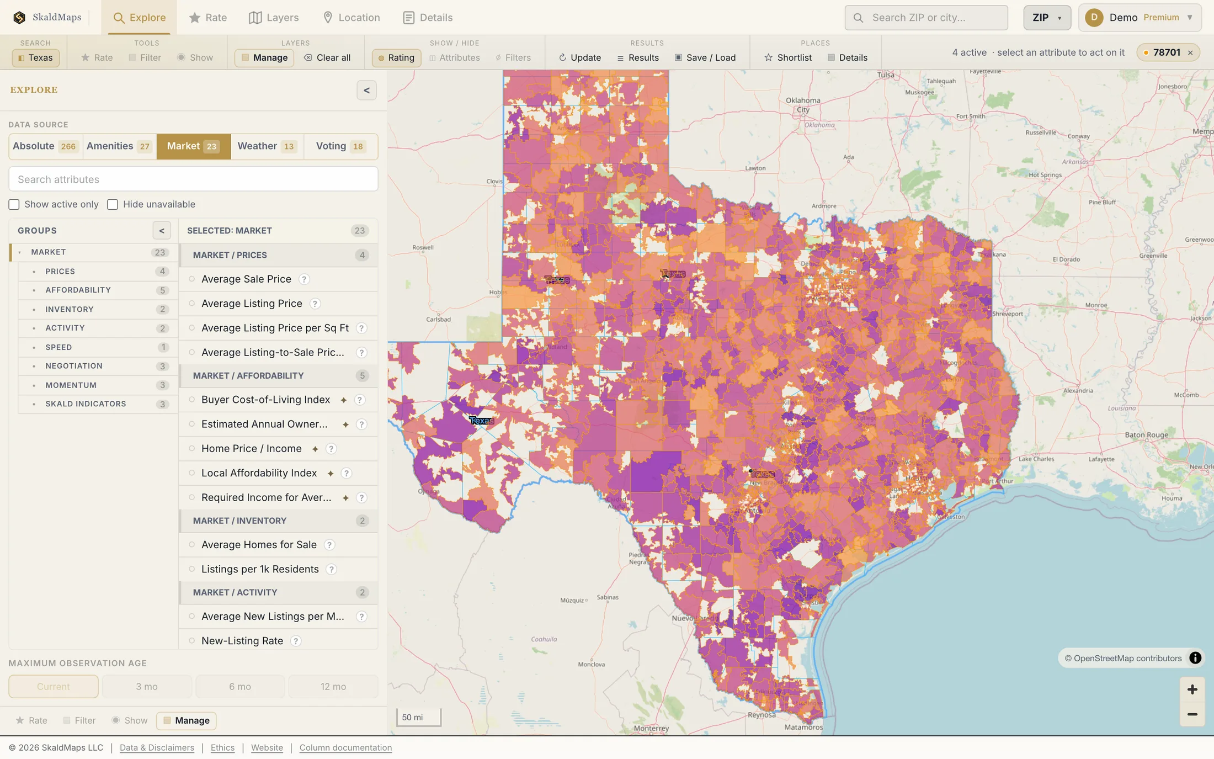Select the Average Sale Price attribute radio
The width and height of the screenshot is (1214, 759).
pos(192,279)
